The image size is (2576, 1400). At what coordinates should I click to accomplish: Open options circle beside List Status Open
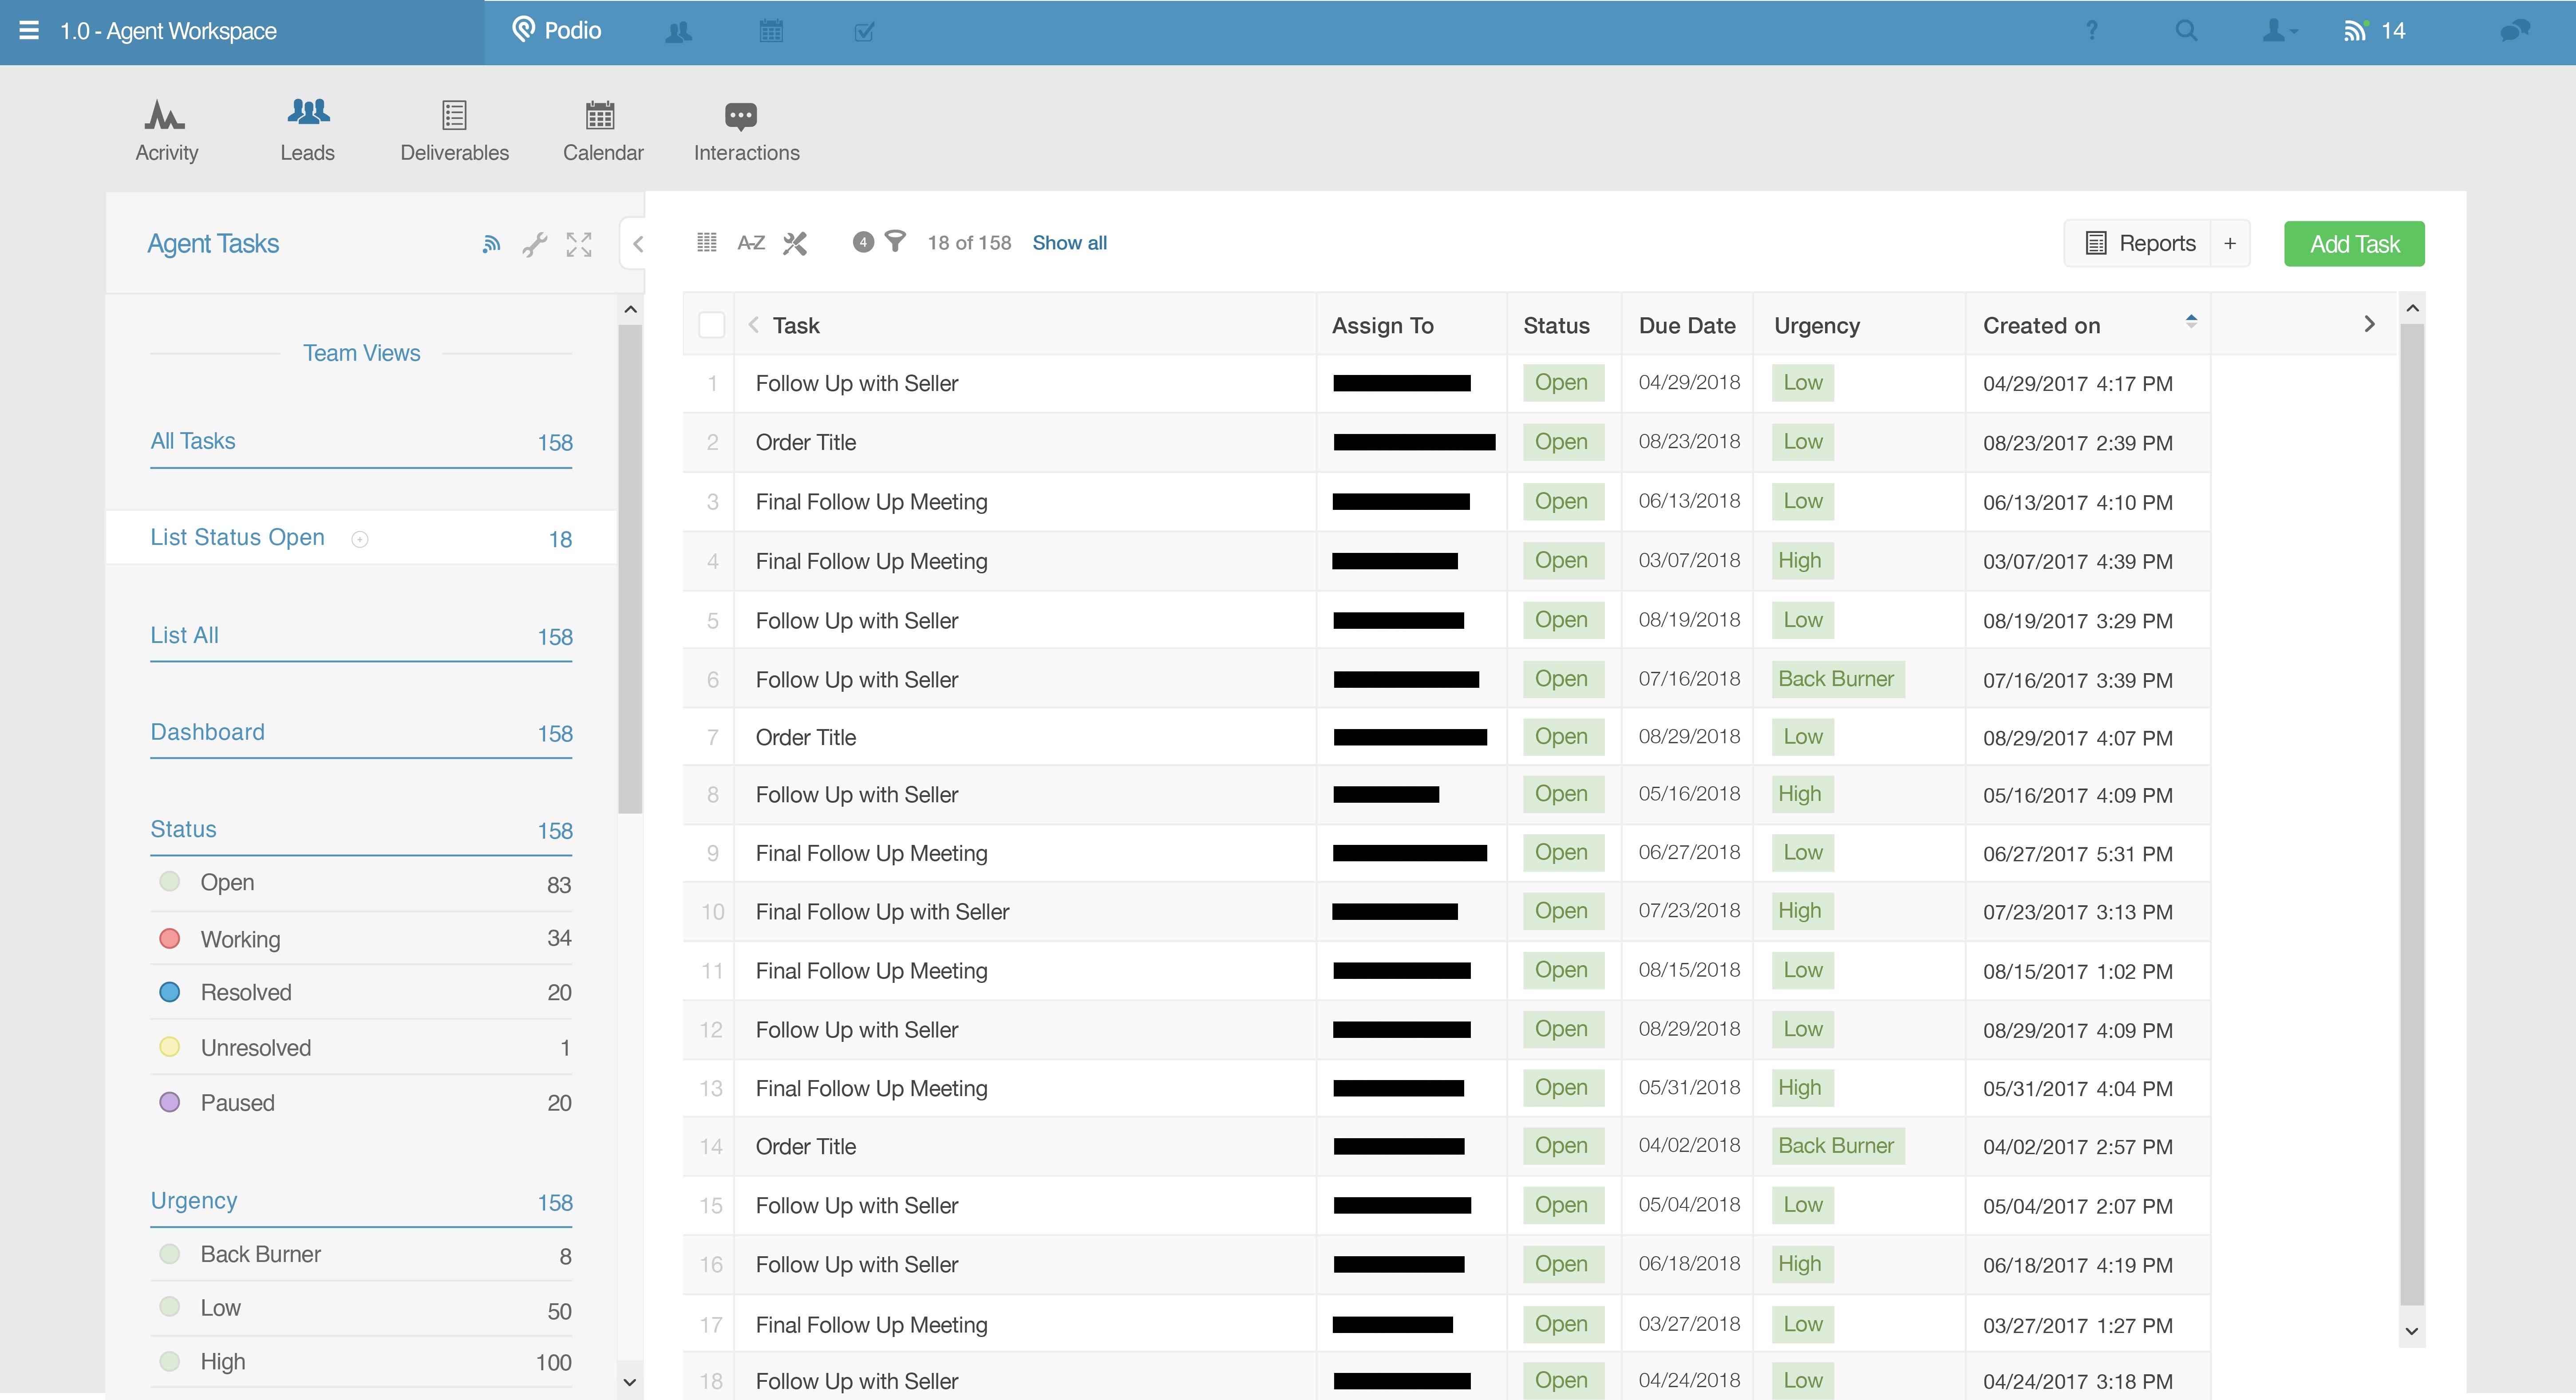click(360, 539)
